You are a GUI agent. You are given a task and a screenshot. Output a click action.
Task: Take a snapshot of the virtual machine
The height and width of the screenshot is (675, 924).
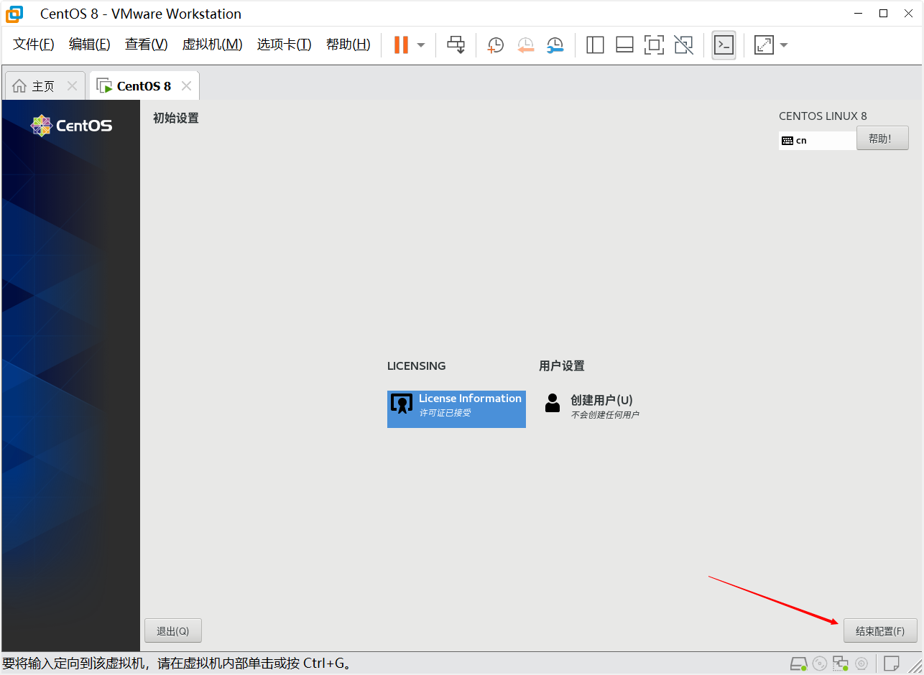(x=495, y=45)
